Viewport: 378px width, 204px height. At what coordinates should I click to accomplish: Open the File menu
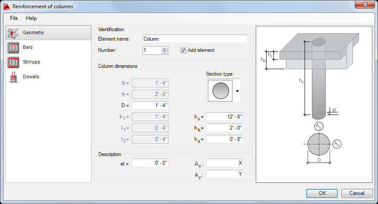(14, 18)
